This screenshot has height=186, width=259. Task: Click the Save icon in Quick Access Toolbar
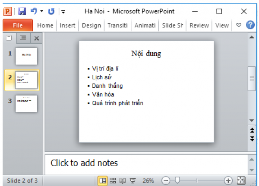[22, 11]
